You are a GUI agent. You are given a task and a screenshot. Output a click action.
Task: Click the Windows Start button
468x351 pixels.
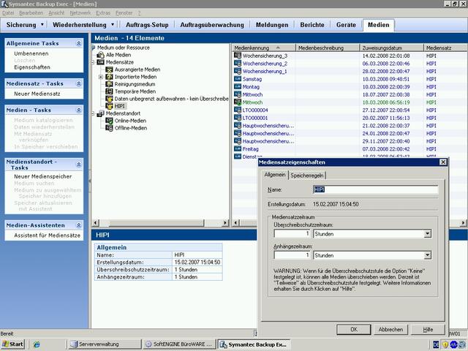click(x=12, y=344)
